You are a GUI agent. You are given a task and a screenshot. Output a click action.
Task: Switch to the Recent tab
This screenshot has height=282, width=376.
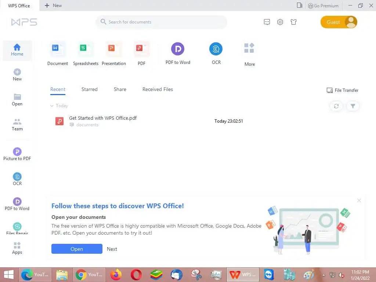coord(58,90)
